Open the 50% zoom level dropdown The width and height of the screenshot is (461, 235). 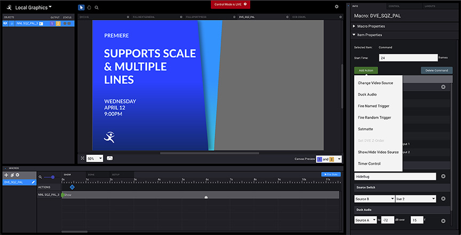point(94,158)
